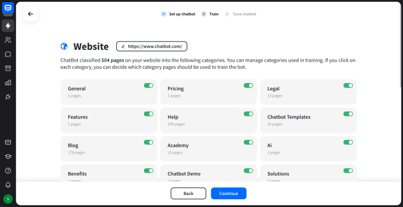The height and width of the screenshot is (207, 403).
Task: Open the green user avatar
Action: (8, 199)
